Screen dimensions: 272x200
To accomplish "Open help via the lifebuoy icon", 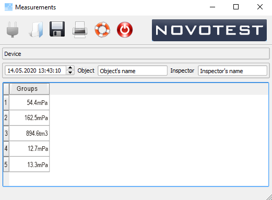I will click(102, 29).
